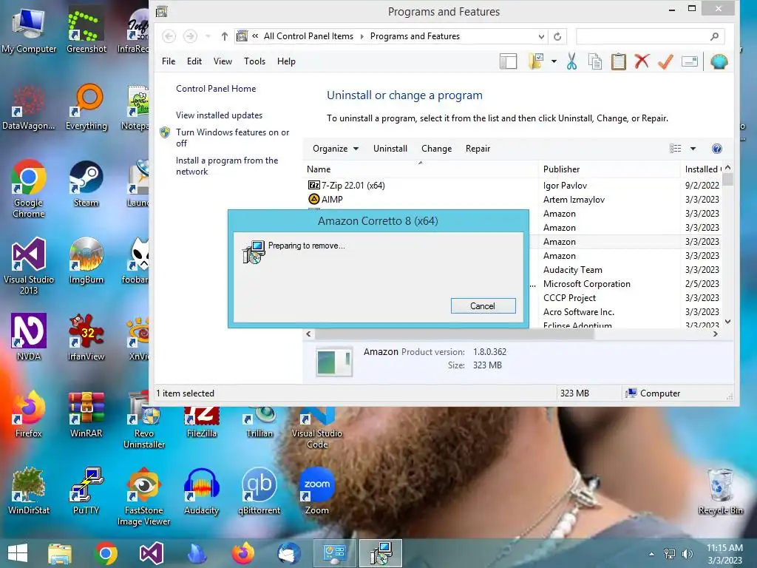Click the Steam desktop icon

click(86, 184)
